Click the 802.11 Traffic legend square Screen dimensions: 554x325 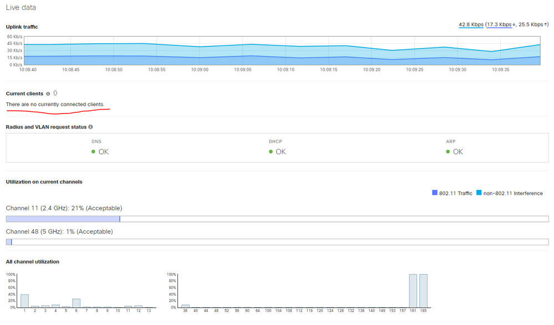[434, 193]
